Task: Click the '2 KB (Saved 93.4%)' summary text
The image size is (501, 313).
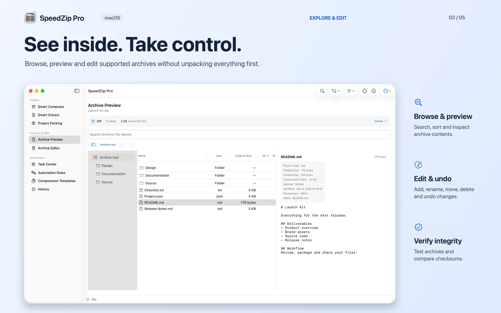Action: [133, 121]
